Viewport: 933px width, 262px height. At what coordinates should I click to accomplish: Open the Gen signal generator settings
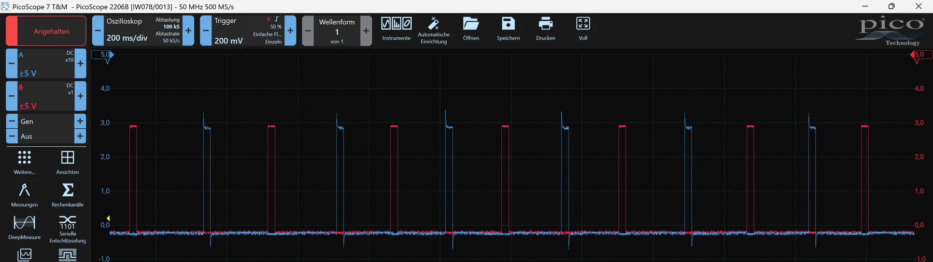click(x=46, y=121)
